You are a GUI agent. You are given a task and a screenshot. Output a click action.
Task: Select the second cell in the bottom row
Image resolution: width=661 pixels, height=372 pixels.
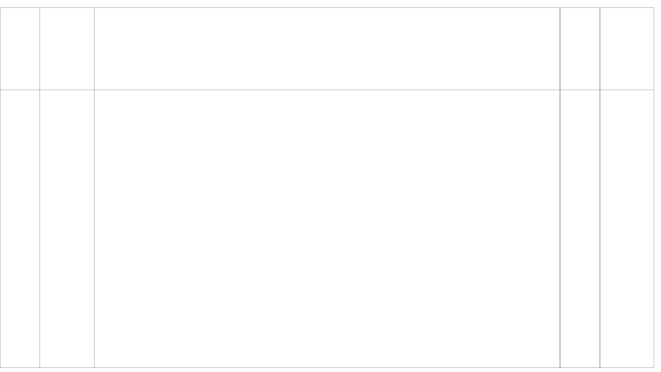pos(67,228)
